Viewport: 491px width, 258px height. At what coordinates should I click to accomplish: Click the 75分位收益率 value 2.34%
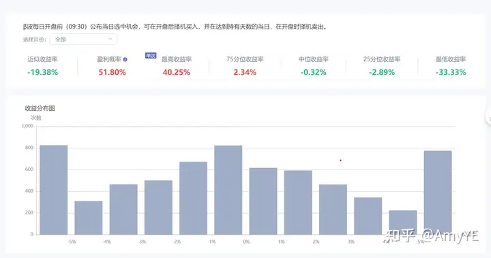coord(245,72)
